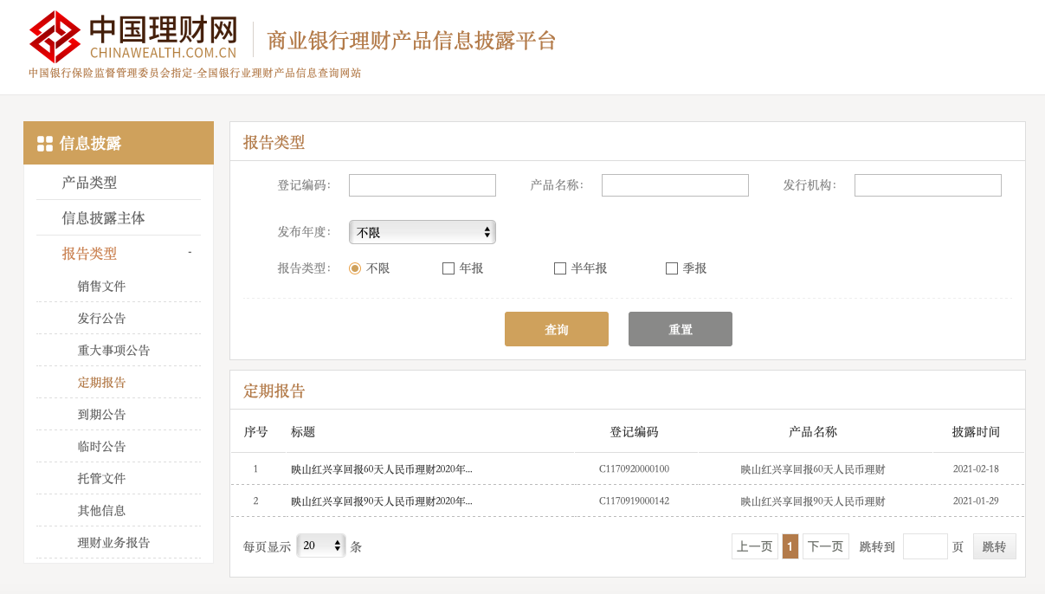Screen dimensions: 1045x594
Task: Check the 半年报 checkbox
Action: 560,268
